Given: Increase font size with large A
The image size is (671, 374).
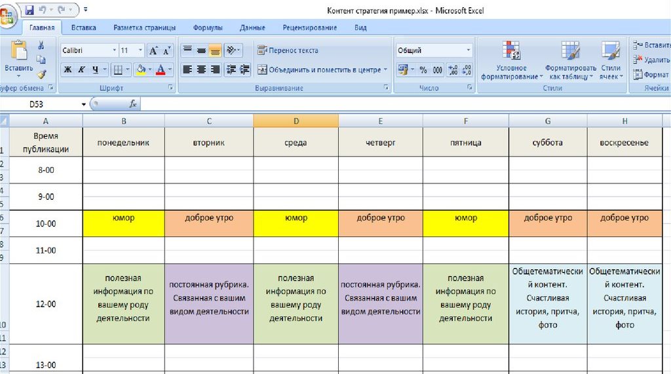Looking at the screenshot, I should point(153,50).
